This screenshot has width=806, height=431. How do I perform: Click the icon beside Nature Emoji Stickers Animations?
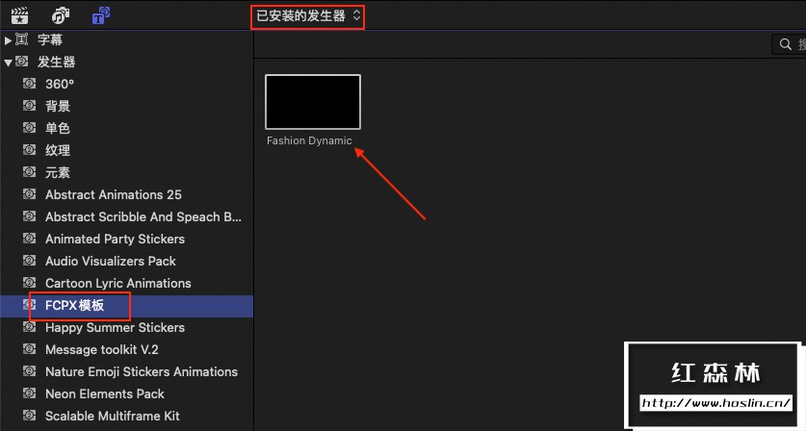point(30,370)
